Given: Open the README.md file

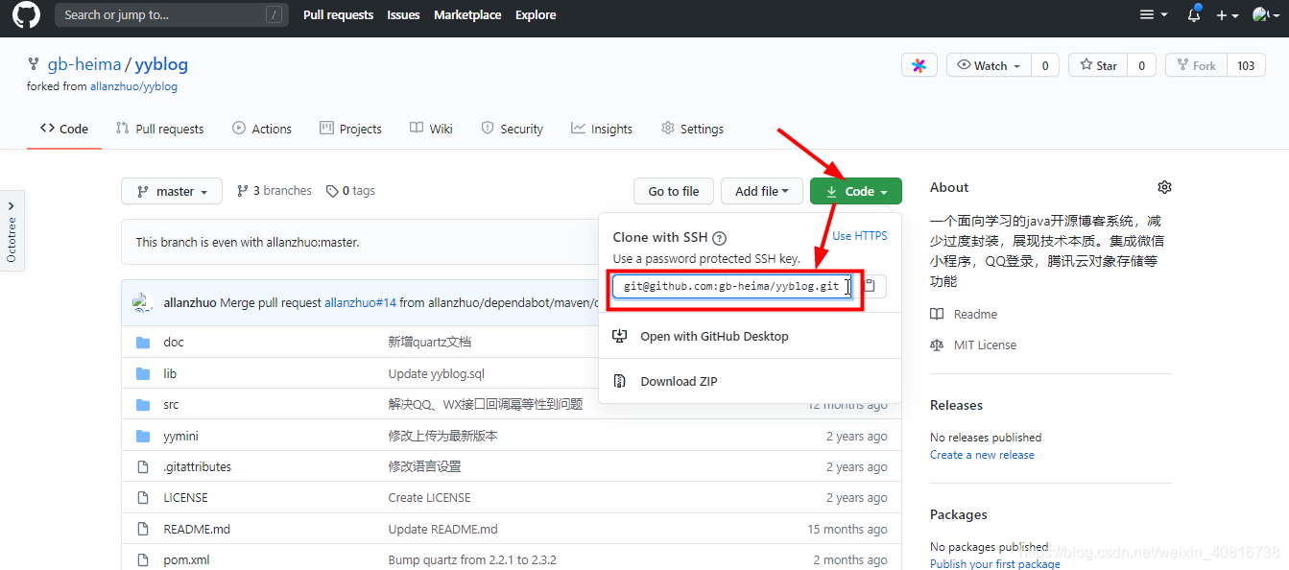Looking at the screenshot, I should [197, 529].
